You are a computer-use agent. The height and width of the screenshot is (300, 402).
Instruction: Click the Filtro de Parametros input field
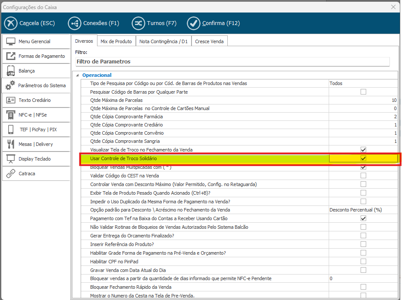[232, 62]
